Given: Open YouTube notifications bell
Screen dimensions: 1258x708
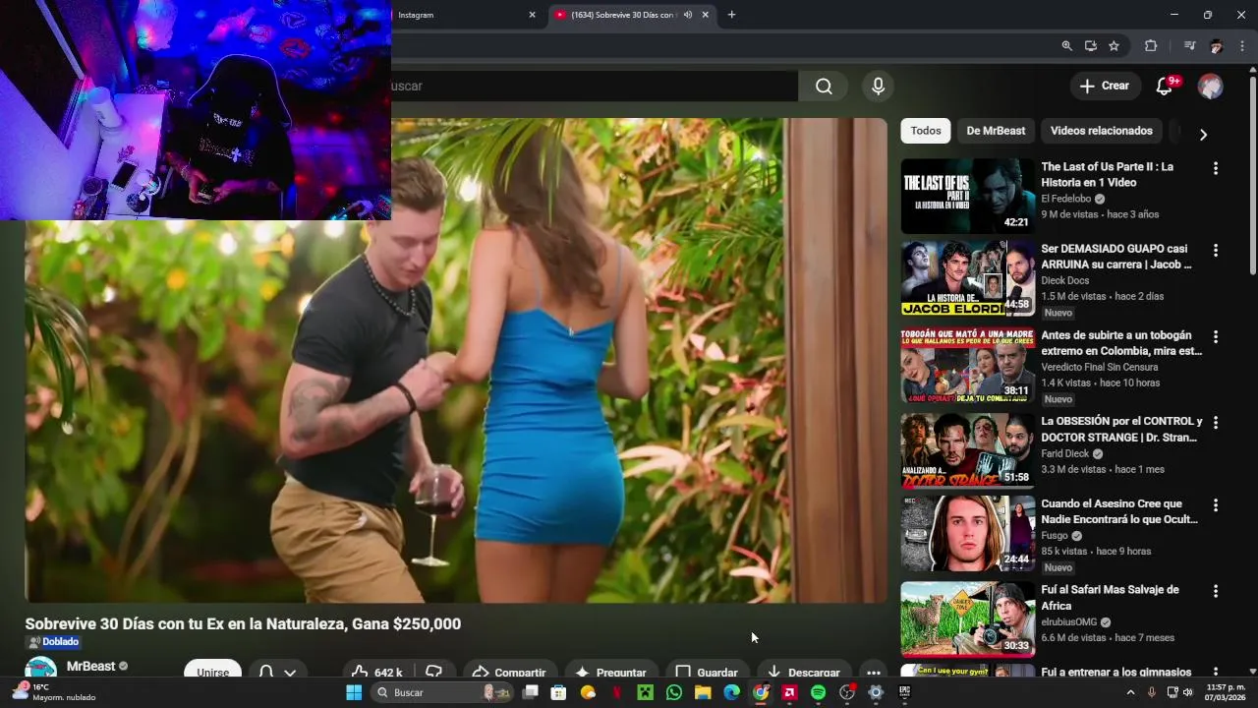Looking at the screenshot, I should coord(1165,87).
